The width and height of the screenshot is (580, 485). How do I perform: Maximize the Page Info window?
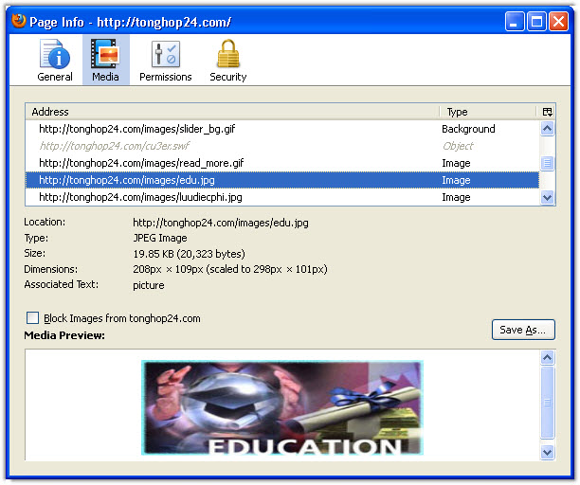536,22
